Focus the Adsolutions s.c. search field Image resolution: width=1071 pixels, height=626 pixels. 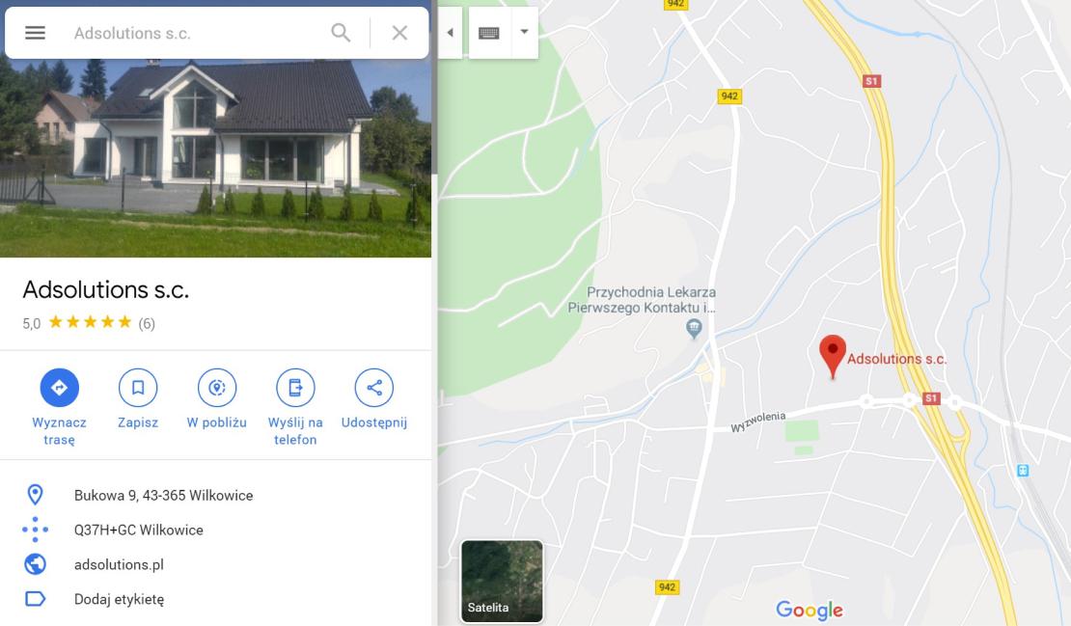195,33
